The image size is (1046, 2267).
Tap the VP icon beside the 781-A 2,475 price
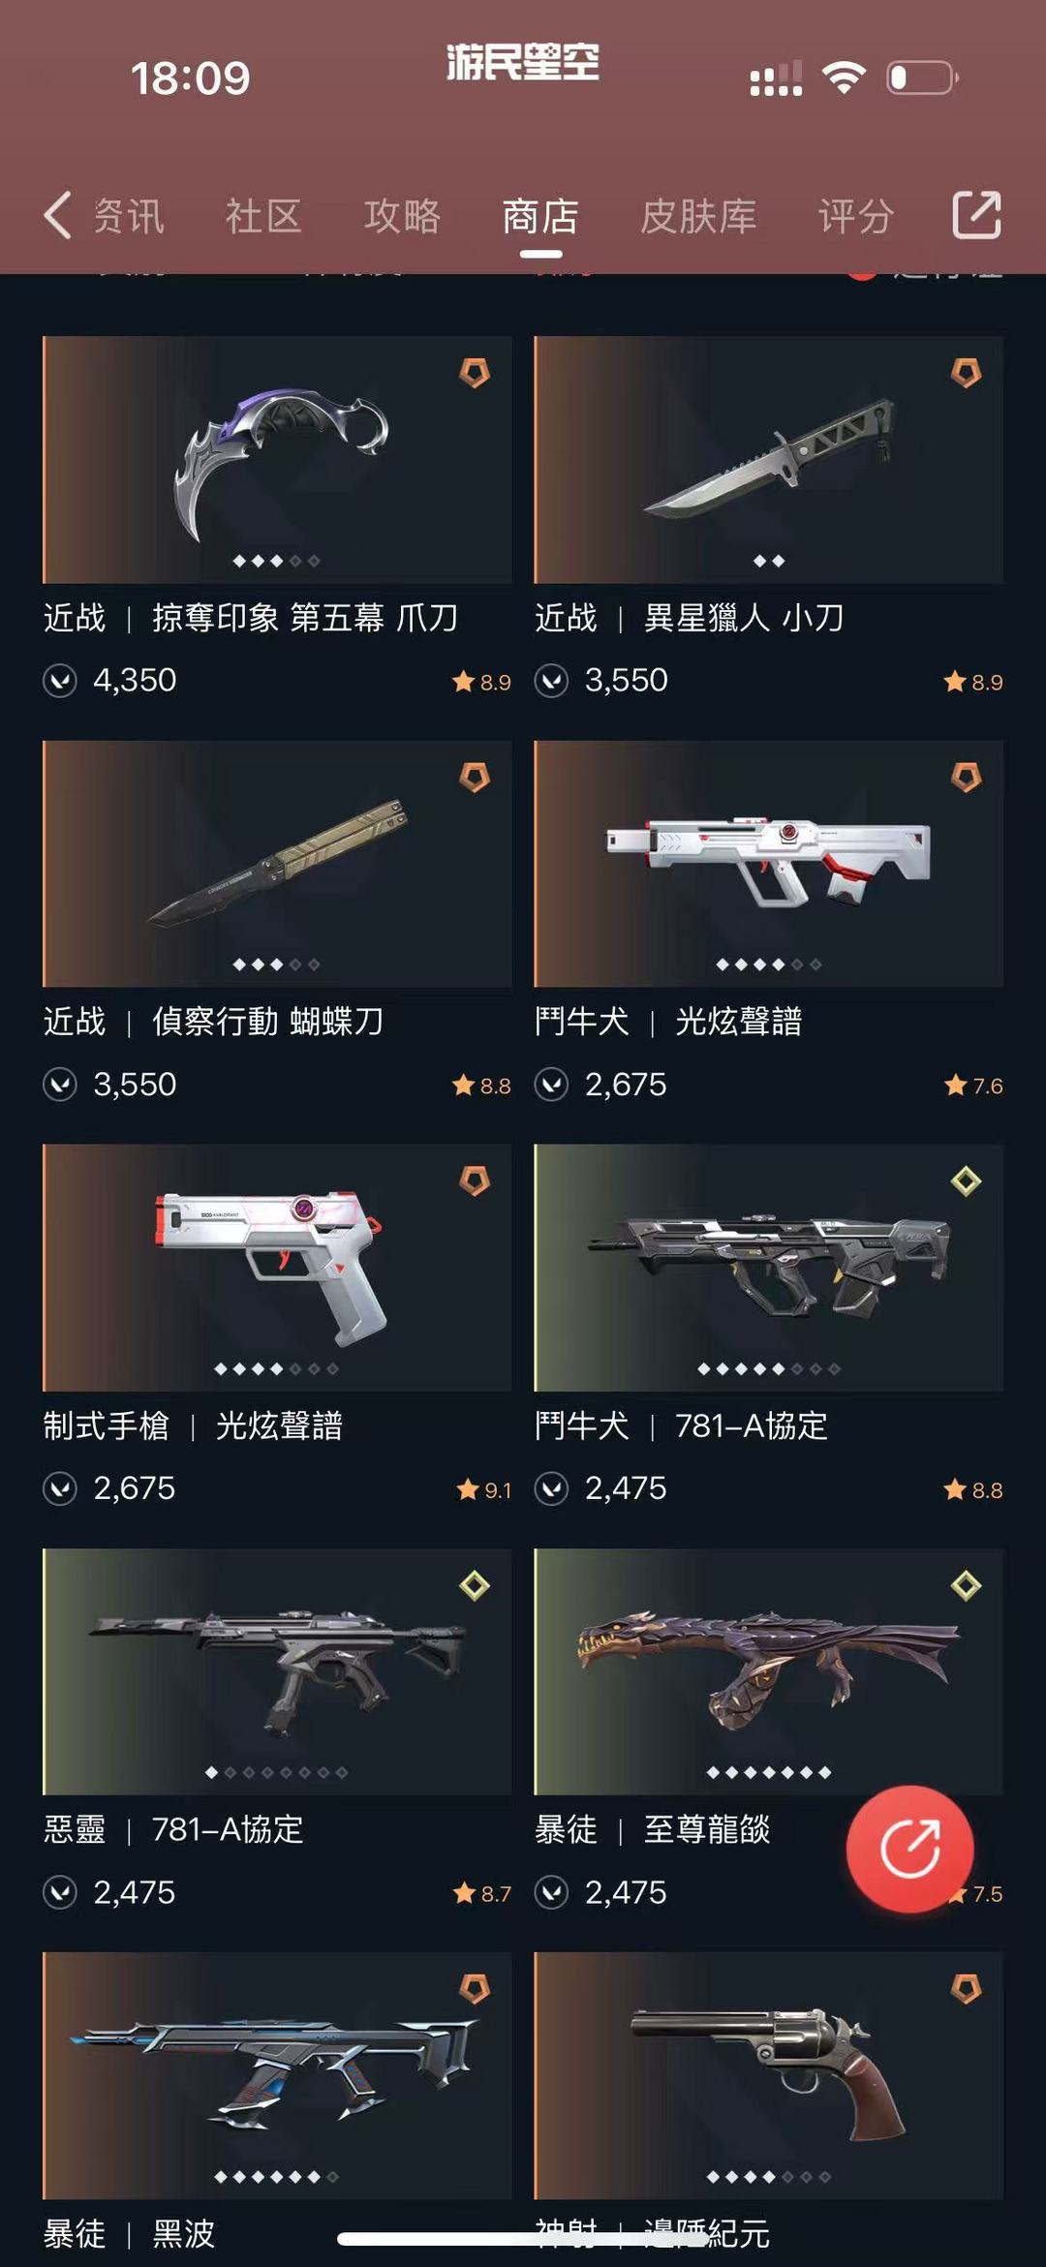click(551, 1488)
